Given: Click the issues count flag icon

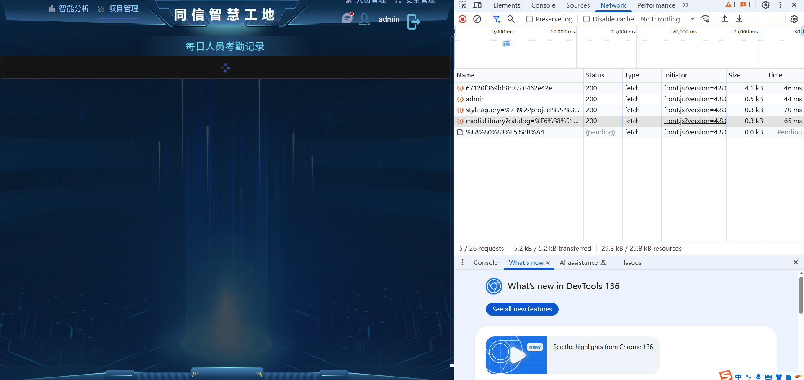Looking at the screenshot, I should click(743, 5).
